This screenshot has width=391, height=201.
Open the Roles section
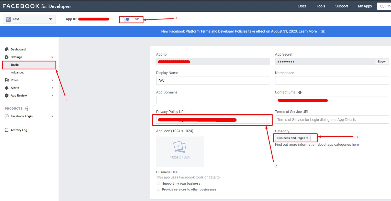(x=15, y=80)
